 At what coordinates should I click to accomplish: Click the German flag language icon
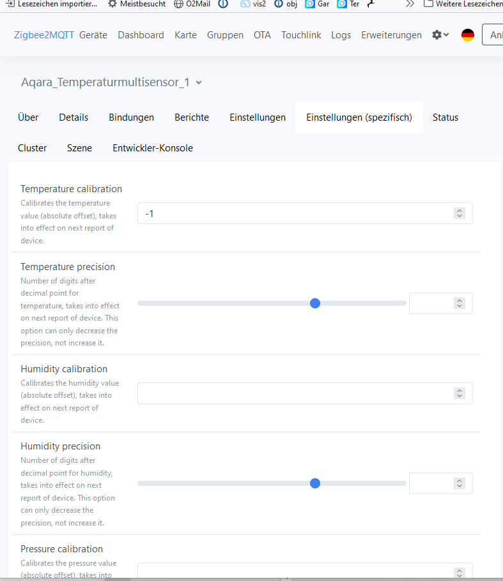(468, 35)
